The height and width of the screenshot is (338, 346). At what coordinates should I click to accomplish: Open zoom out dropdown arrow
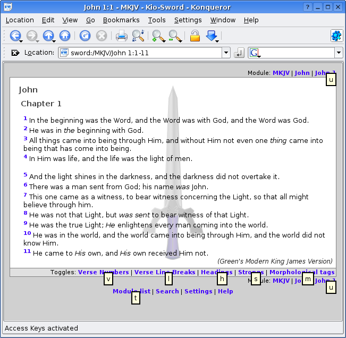[x=180, y=41]
